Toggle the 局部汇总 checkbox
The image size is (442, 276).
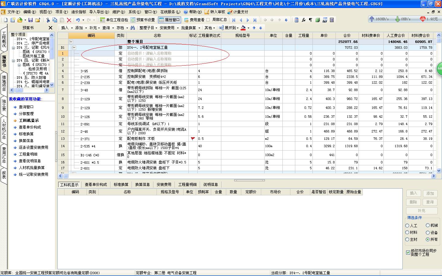click(208, 20)
